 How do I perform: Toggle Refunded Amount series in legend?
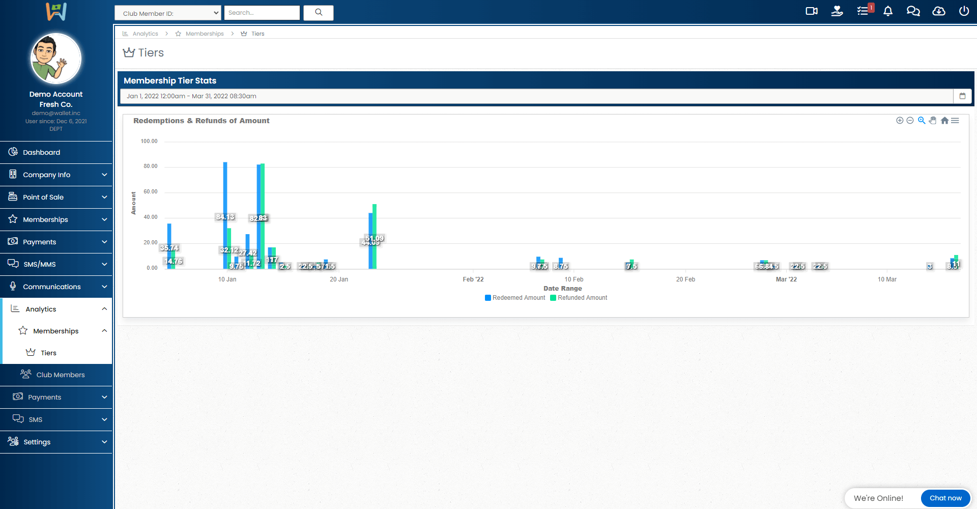(579, 298)
